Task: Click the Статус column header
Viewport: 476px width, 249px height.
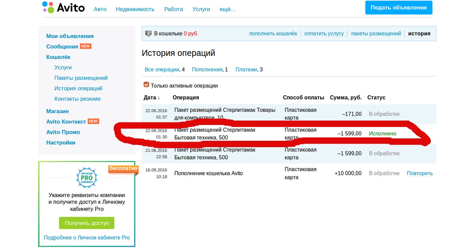Action: coord(376,98)
